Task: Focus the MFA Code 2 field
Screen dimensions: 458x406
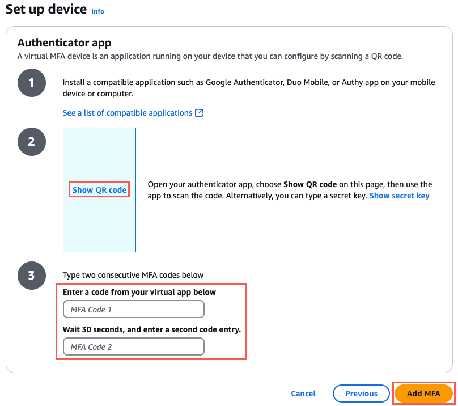Action: (133, 347)
